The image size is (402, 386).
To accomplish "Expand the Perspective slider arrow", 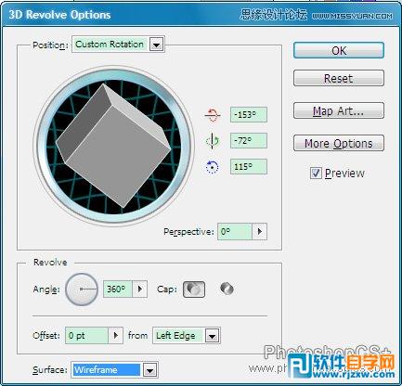I will click(x=259, y=231).
